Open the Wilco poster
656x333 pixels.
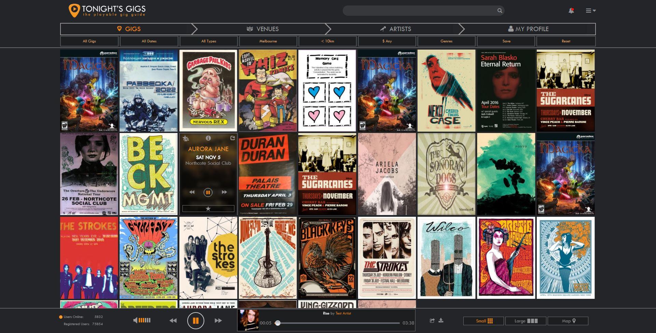[446, 258]
